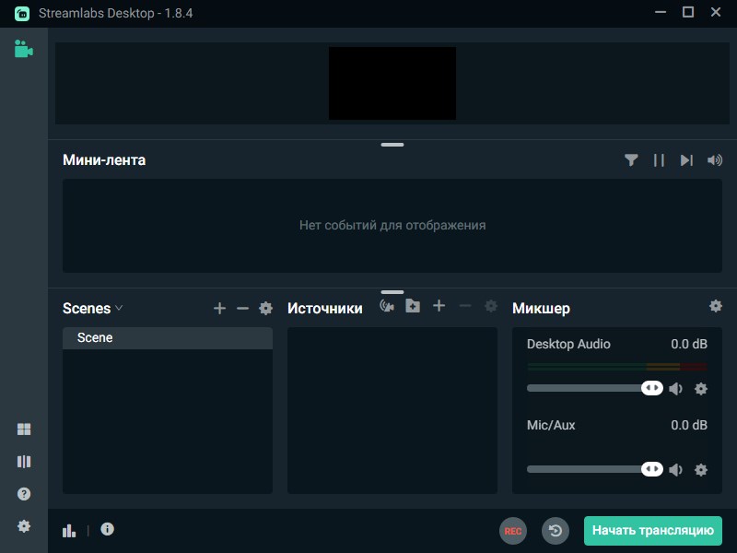Image resolution: width=737 pixels, height=553 pixels.
Task: Mute mini-feed alert sounds
Action: click(x=714, y=159)
